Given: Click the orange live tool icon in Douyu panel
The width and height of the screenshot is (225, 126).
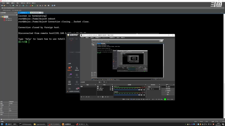Looking at the screenshot, I should tap(69, 68).
